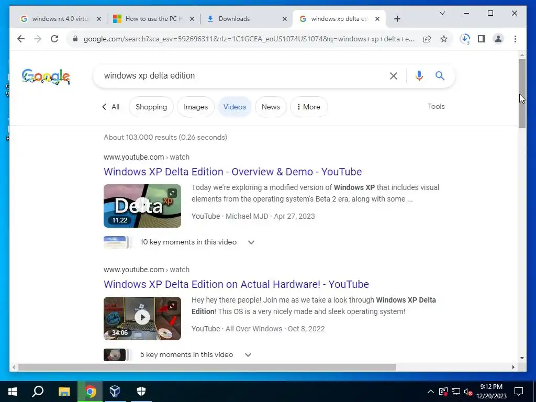Screen dimensions: 536x402
Task: Click the scroll-down arrow of vertical scrollbar
Action: tap(522, 358)
